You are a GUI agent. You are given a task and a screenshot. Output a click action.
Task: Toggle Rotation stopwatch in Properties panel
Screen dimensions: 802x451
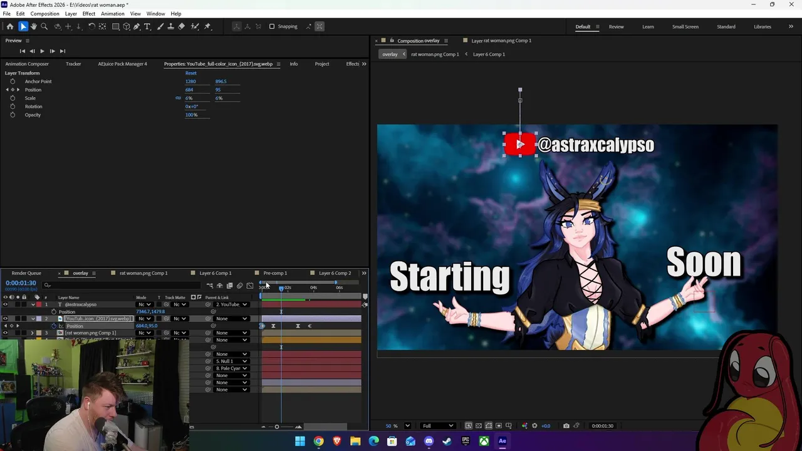pos(13,106)
